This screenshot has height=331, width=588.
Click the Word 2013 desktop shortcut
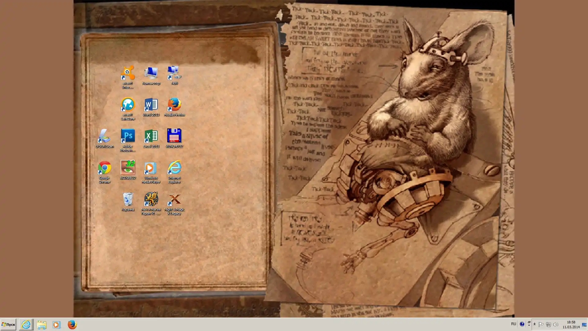click(151, 105)
